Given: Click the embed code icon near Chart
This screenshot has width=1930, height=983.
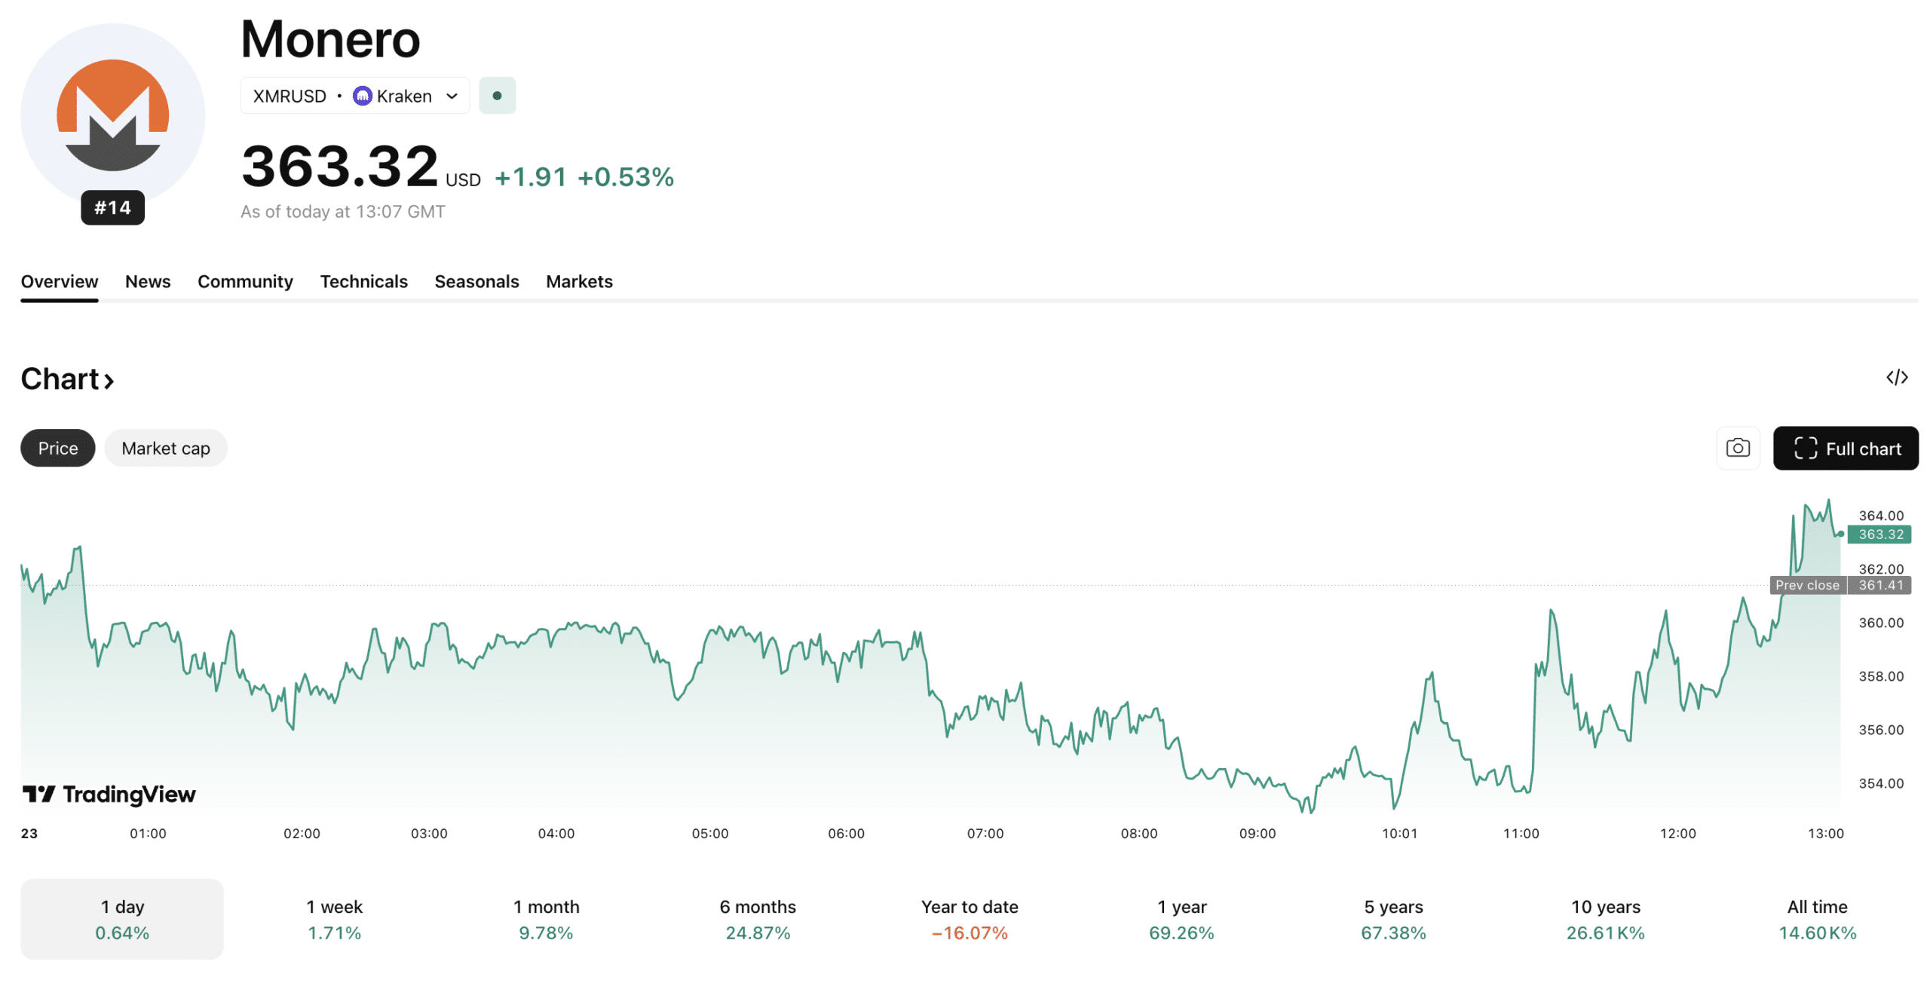Looking at the screenshot, I should (x=1897, y=378).
